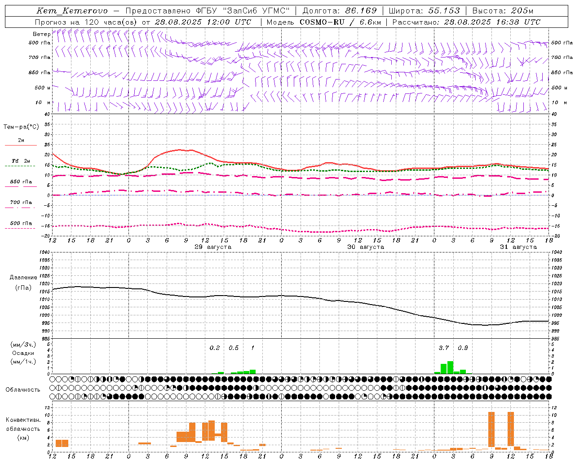Click the "Td 2м" dew point legend entry

coord(21,161)
